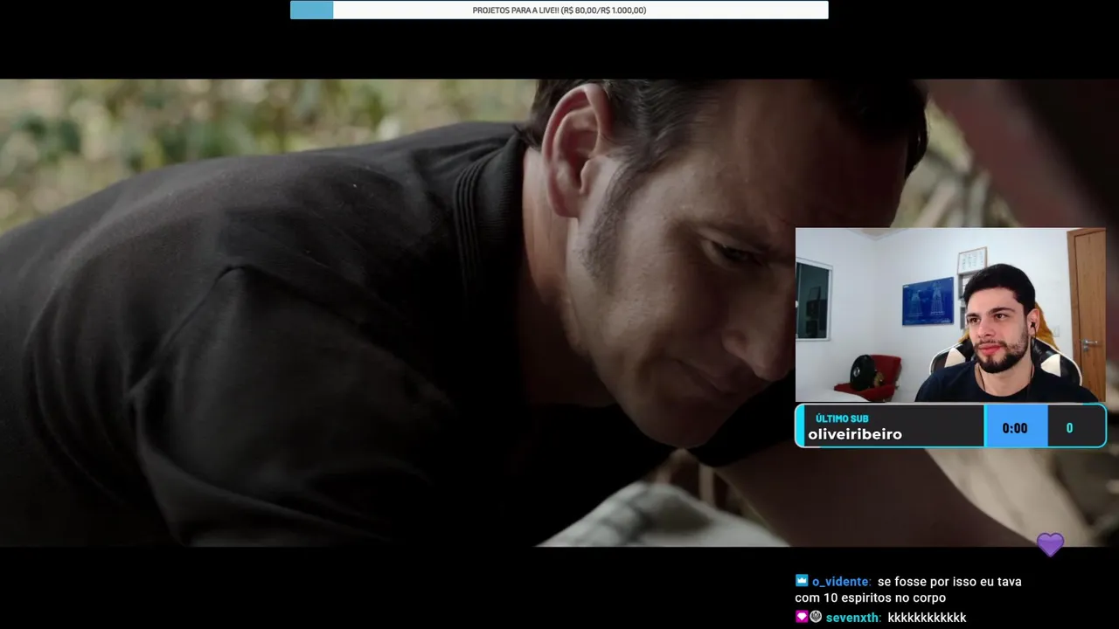Click the round grey badge beside sevenxth

816,617
